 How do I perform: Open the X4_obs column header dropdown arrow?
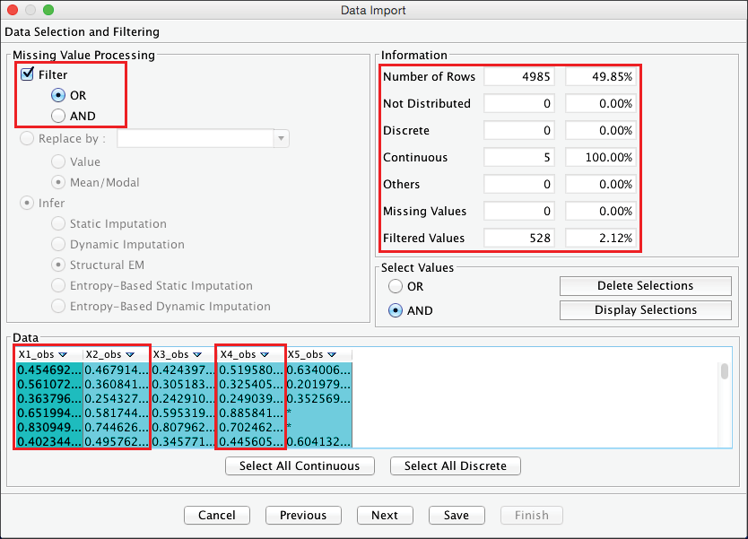tap(265, 355)
